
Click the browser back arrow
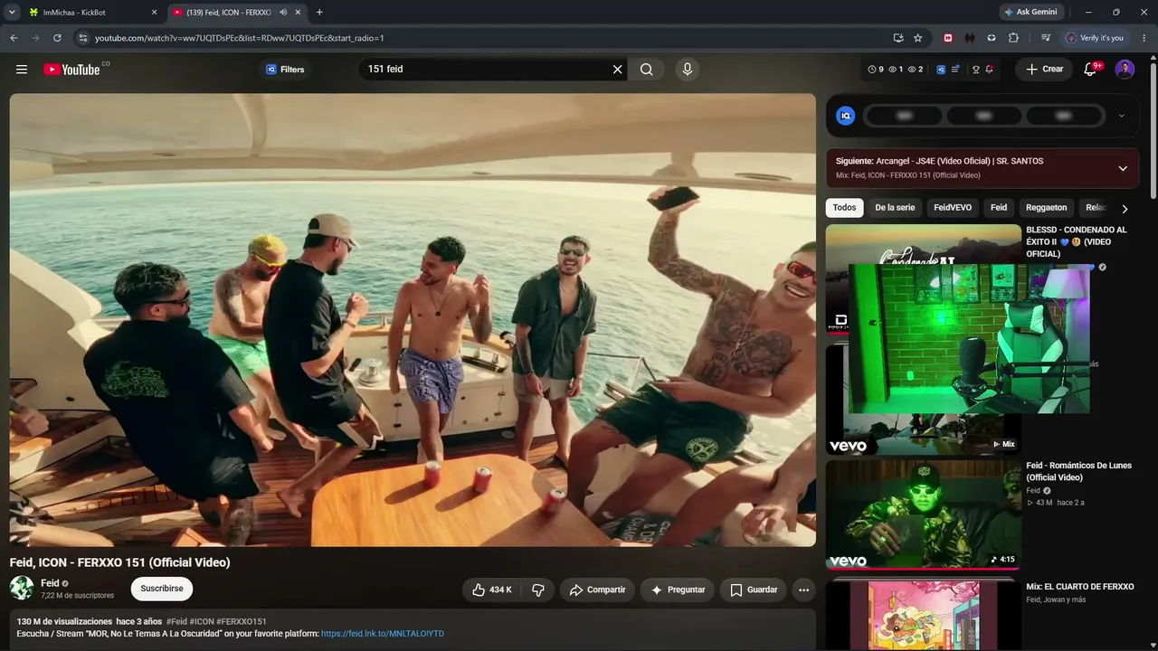point(14,38)
